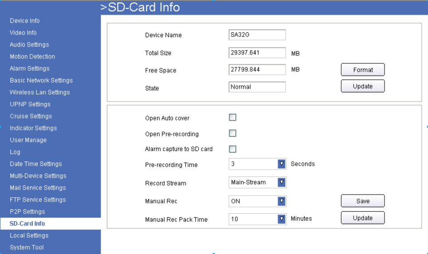Open Alarm Settings page
Screen dimensions: 428x254
(x=29, y=68)
